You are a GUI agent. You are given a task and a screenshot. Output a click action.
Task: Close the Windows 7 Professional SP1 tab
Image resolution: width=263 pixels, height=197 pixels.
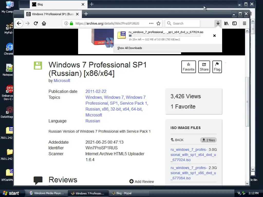tap(77, 14)
